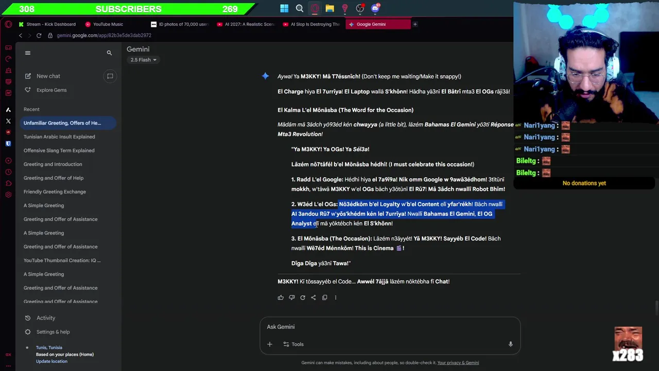This screenshot has width=659, height=371.
Task: Open History clock icon in sidebar
Action: coord(8,172)
